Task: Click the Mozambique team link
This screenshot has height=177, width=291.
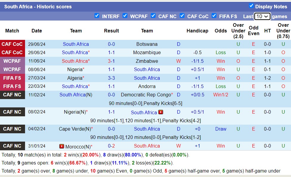Action: (147, 52)
